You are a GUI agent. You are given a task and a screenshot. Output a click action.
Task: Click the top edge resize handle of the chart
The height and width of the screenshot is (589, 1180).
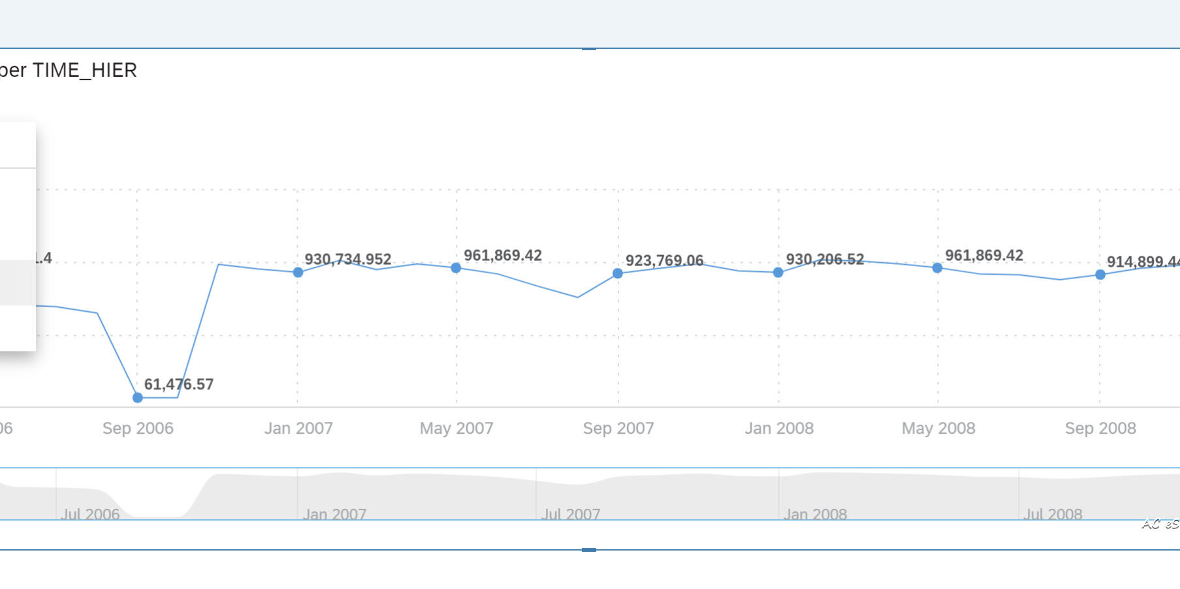(588, 49)
